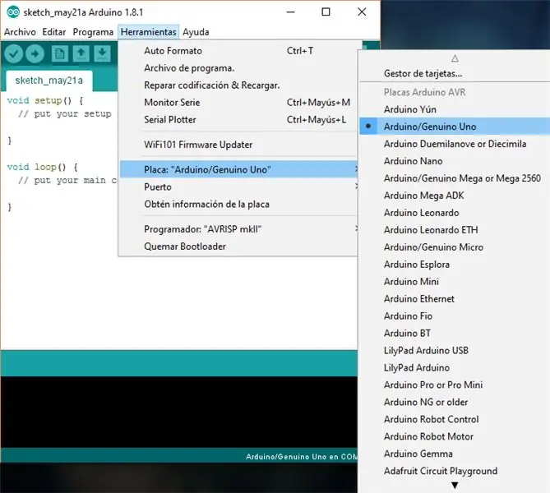Screen dimensions: 550x493
Task: Expand the Placa submenu
Action: tap(238, 169)
